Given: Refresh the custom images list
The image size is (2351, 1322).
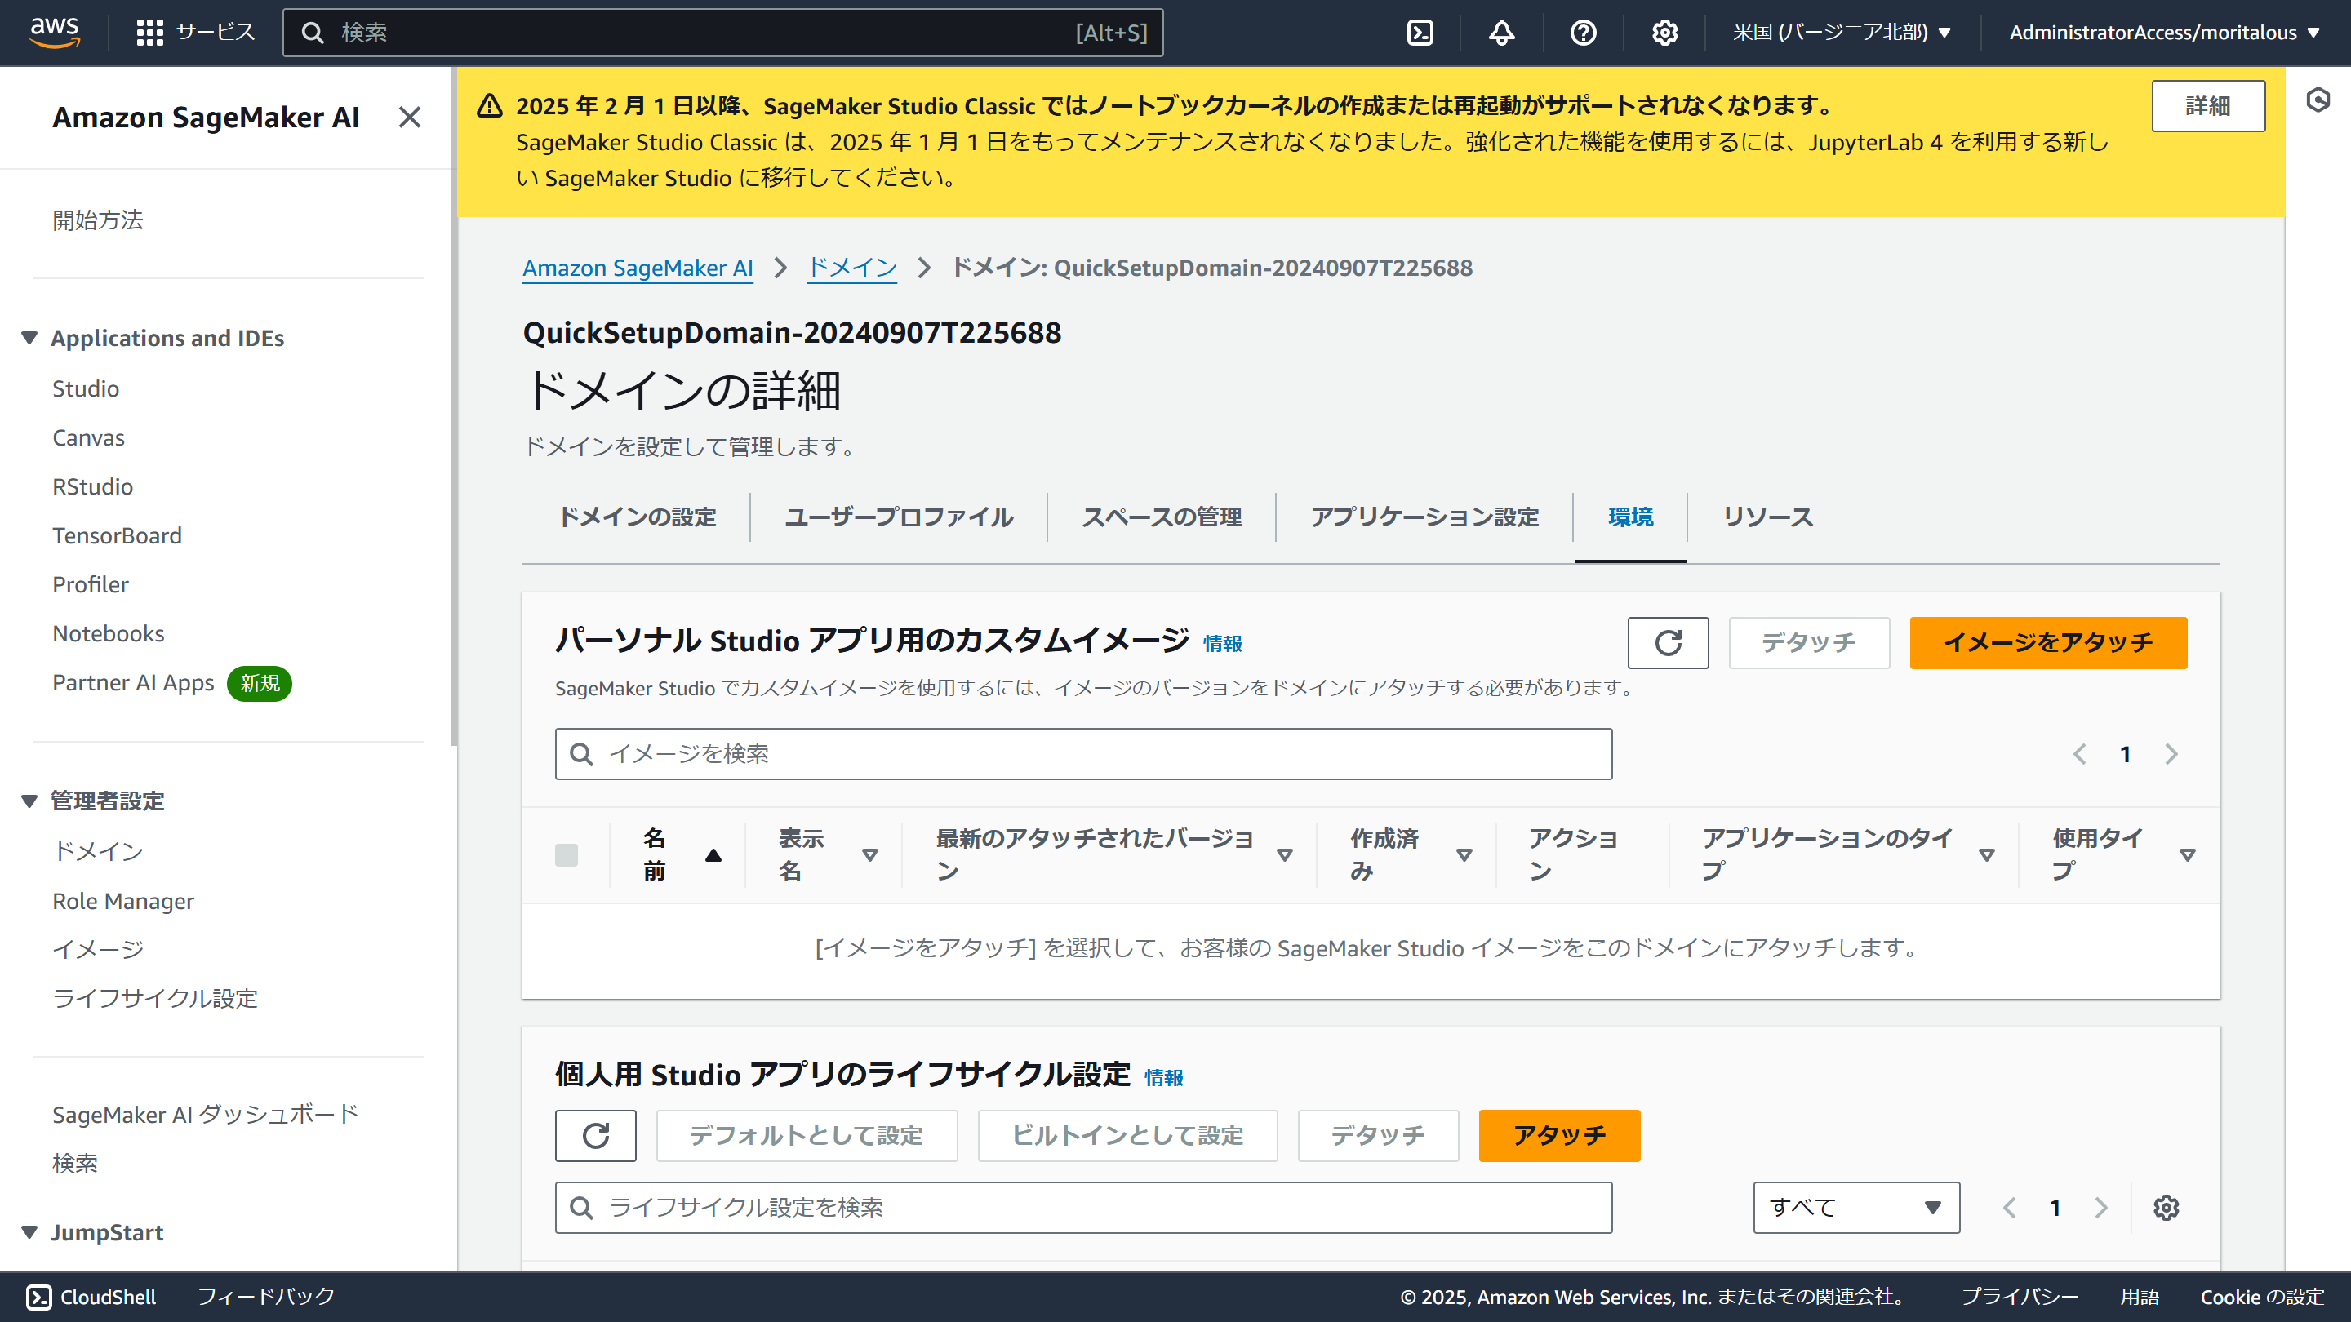Looking at the screenshot, I should click(1669, 642).
